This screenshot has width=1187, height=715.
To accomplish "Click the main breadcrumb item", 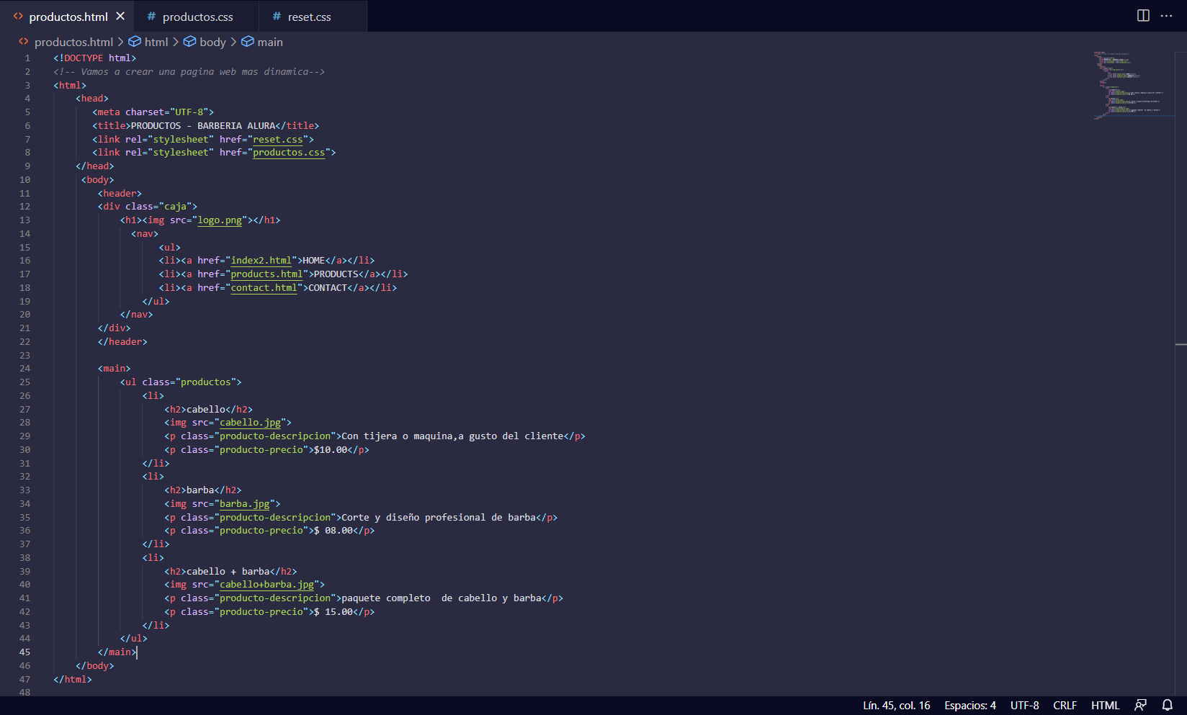I will [x=270, y=42].
